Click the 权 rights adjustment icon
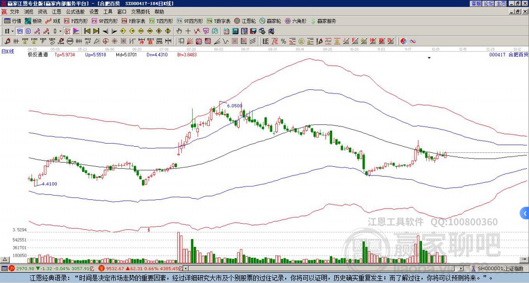The width and height of the screenshot is (529, 283). click(67, 32)
